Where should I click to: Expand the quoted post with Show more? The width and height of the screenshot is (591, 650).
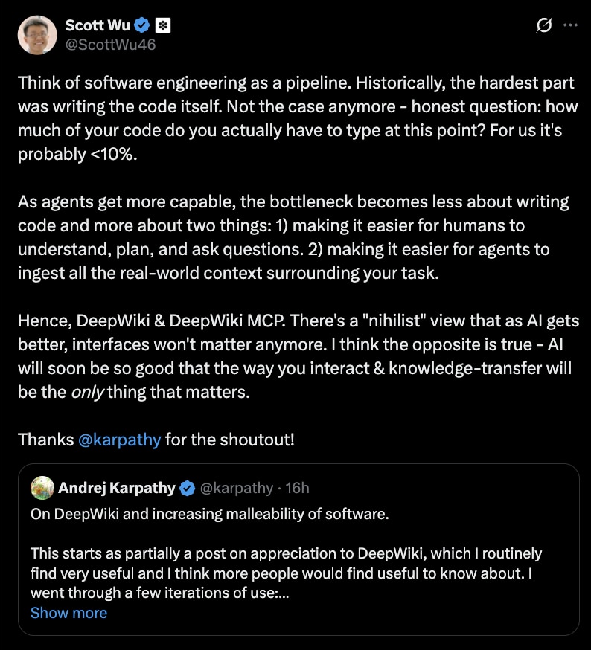(x=68, y=613)
